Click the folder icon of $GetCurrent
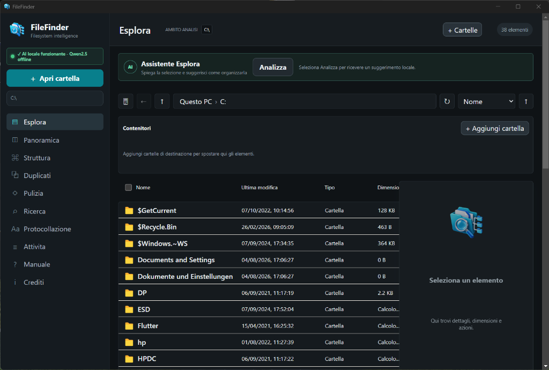Image resolution: width=549 pixels, height=370 pixels. (129, 210)
